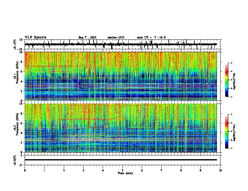Click inside the ch.1 spectrogram panel
This screenshot has width=248, height=191.
pyautogui.click(x=121, y=76)
